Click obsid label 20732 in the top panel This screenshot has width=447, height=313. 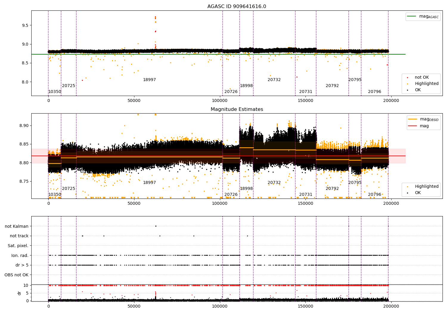coord(274,80)
